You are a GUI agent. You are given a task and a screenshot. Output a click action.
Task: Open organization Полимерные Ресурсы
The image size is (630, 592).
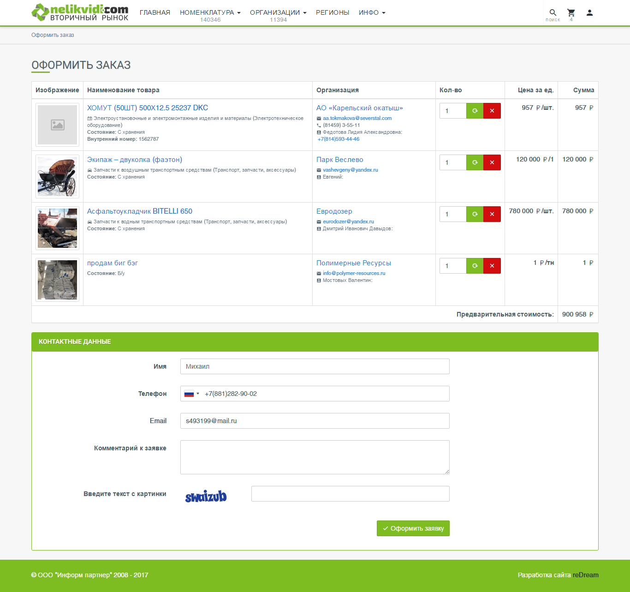(354, 263)
